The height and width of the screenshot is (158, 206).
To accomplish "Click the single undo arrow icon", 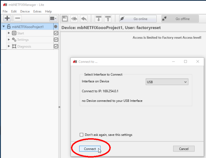I will tap(84, 19).
